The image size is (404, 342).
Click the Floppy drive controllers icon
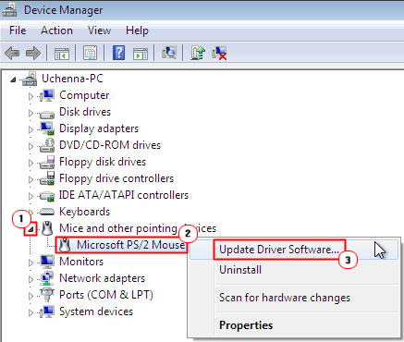click(47, 178)
